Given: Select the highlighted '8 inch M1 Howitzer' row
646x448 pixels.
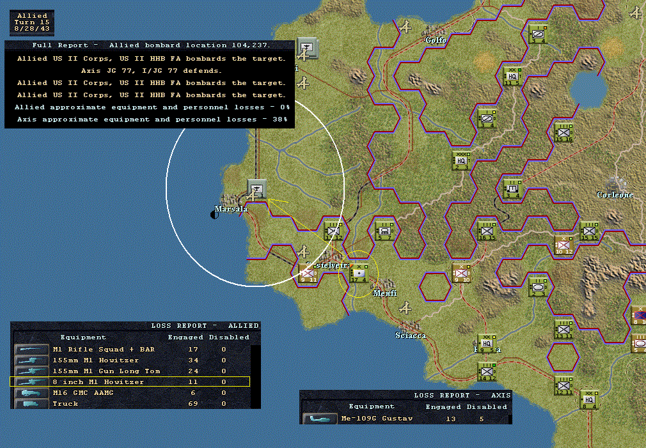Looking at the screenshot, I should 130,382.
